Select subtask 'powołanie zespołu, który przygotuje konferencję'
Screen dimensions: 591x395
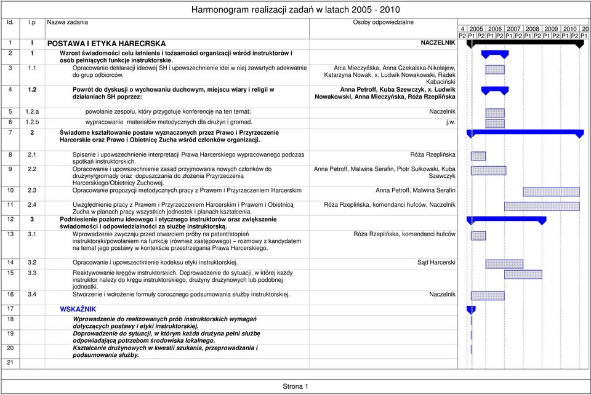point(168,111)
